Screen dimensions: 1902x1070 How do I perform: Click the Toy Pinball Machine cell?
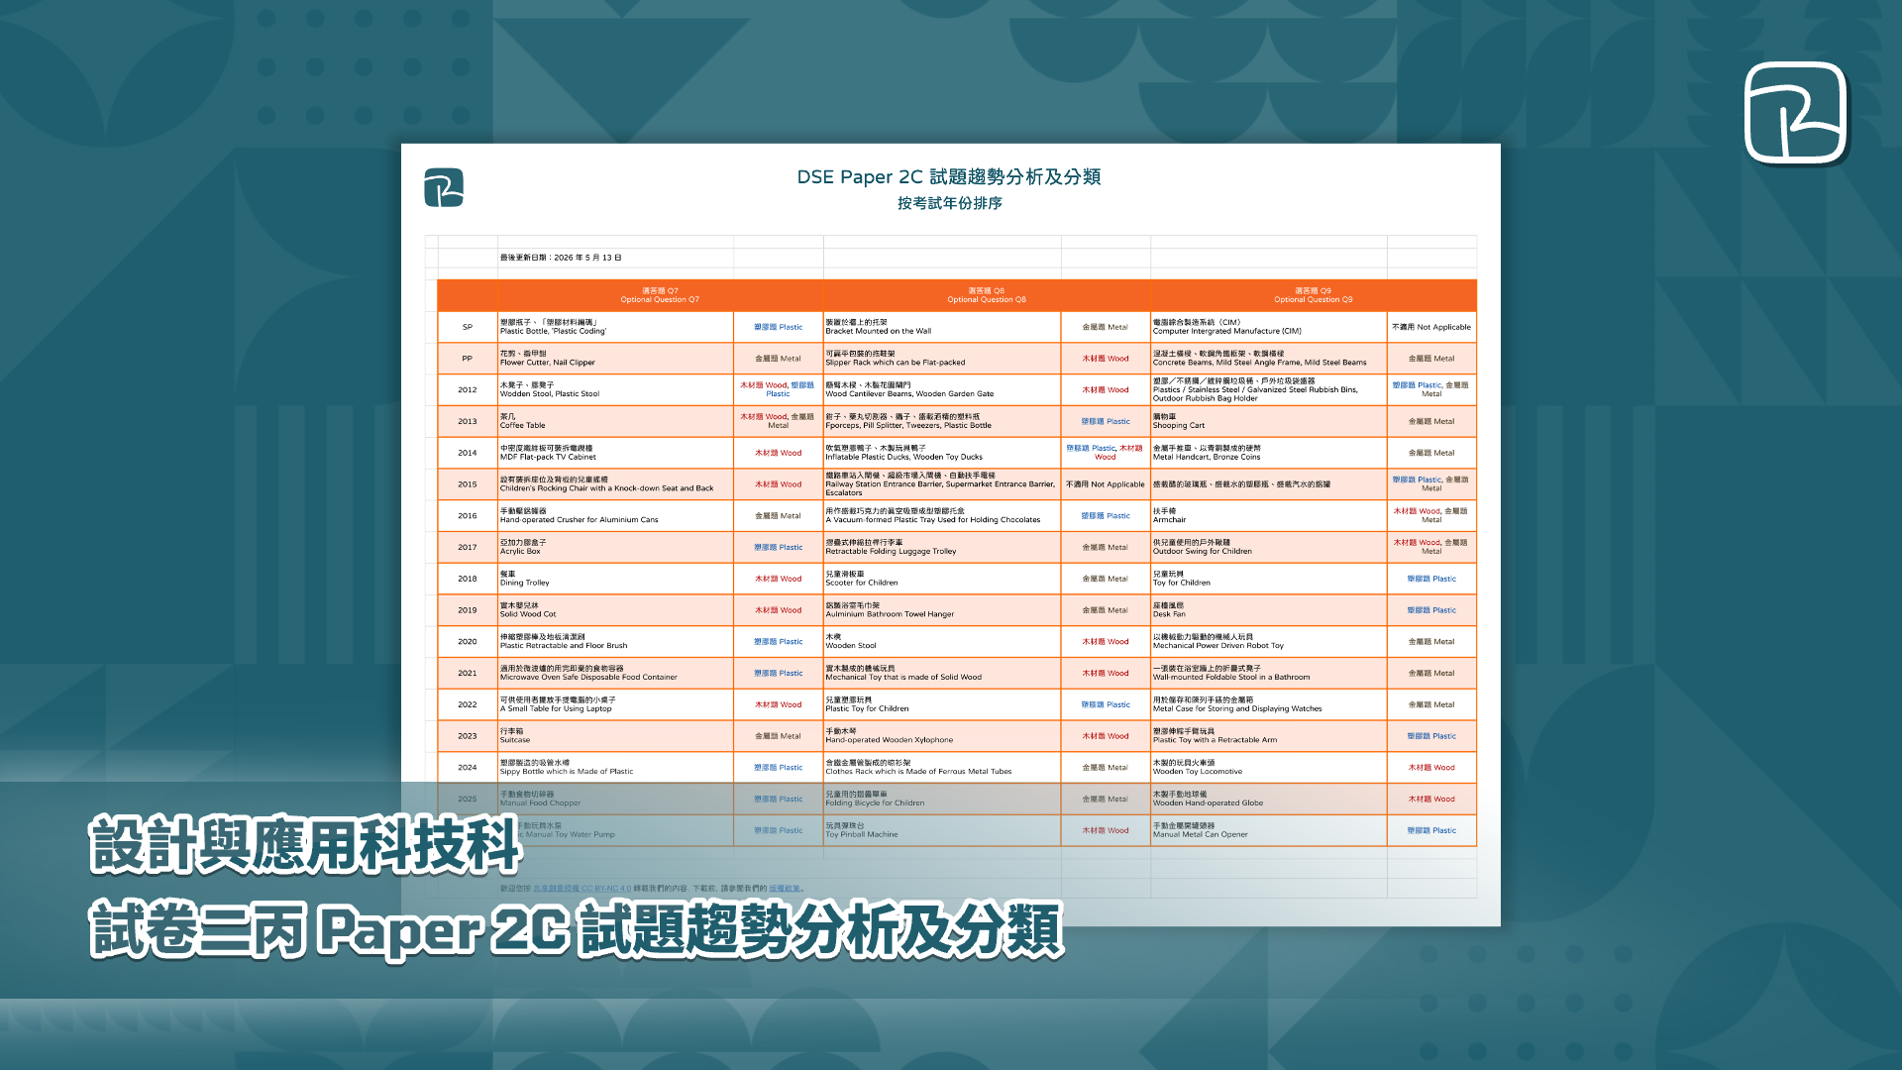[x=942, y=830]
